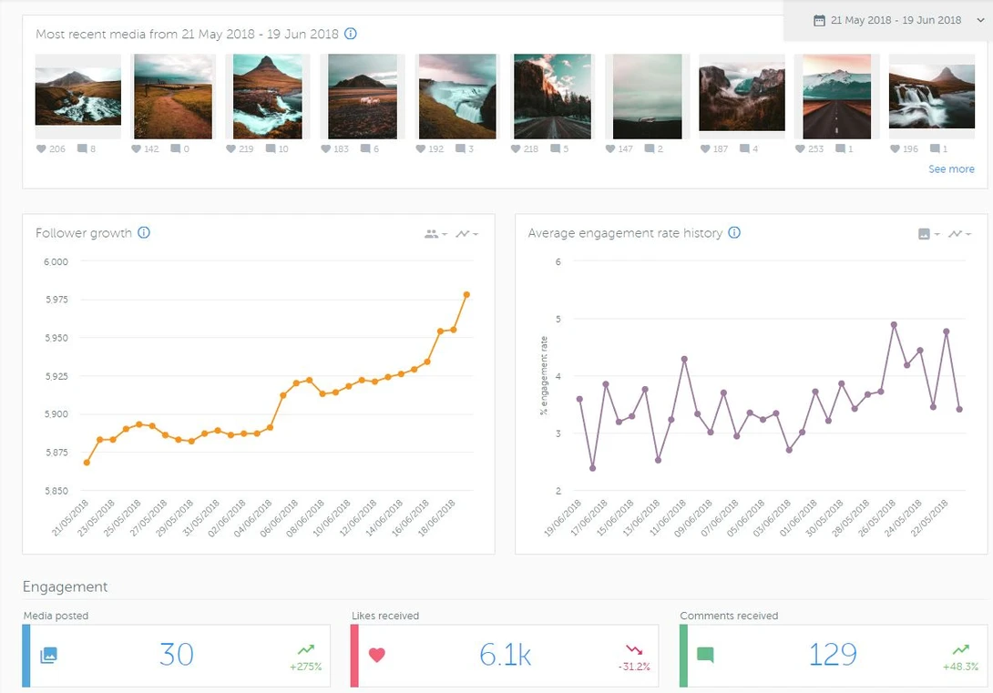Open the See more link

951,169
